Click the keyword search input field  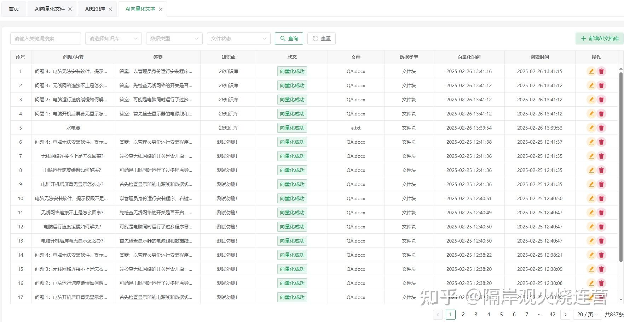[45, 38]
